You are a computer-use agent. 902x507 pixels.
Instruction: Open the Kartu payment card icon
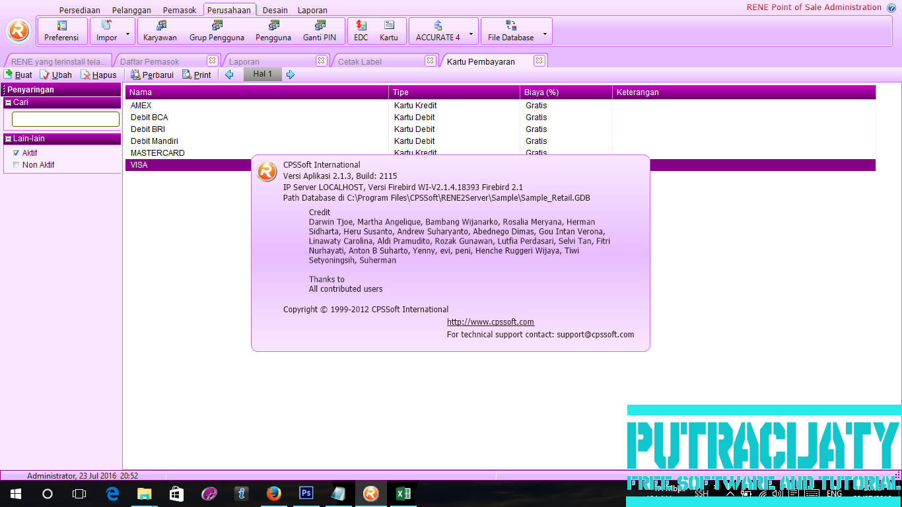pos(389,31)
